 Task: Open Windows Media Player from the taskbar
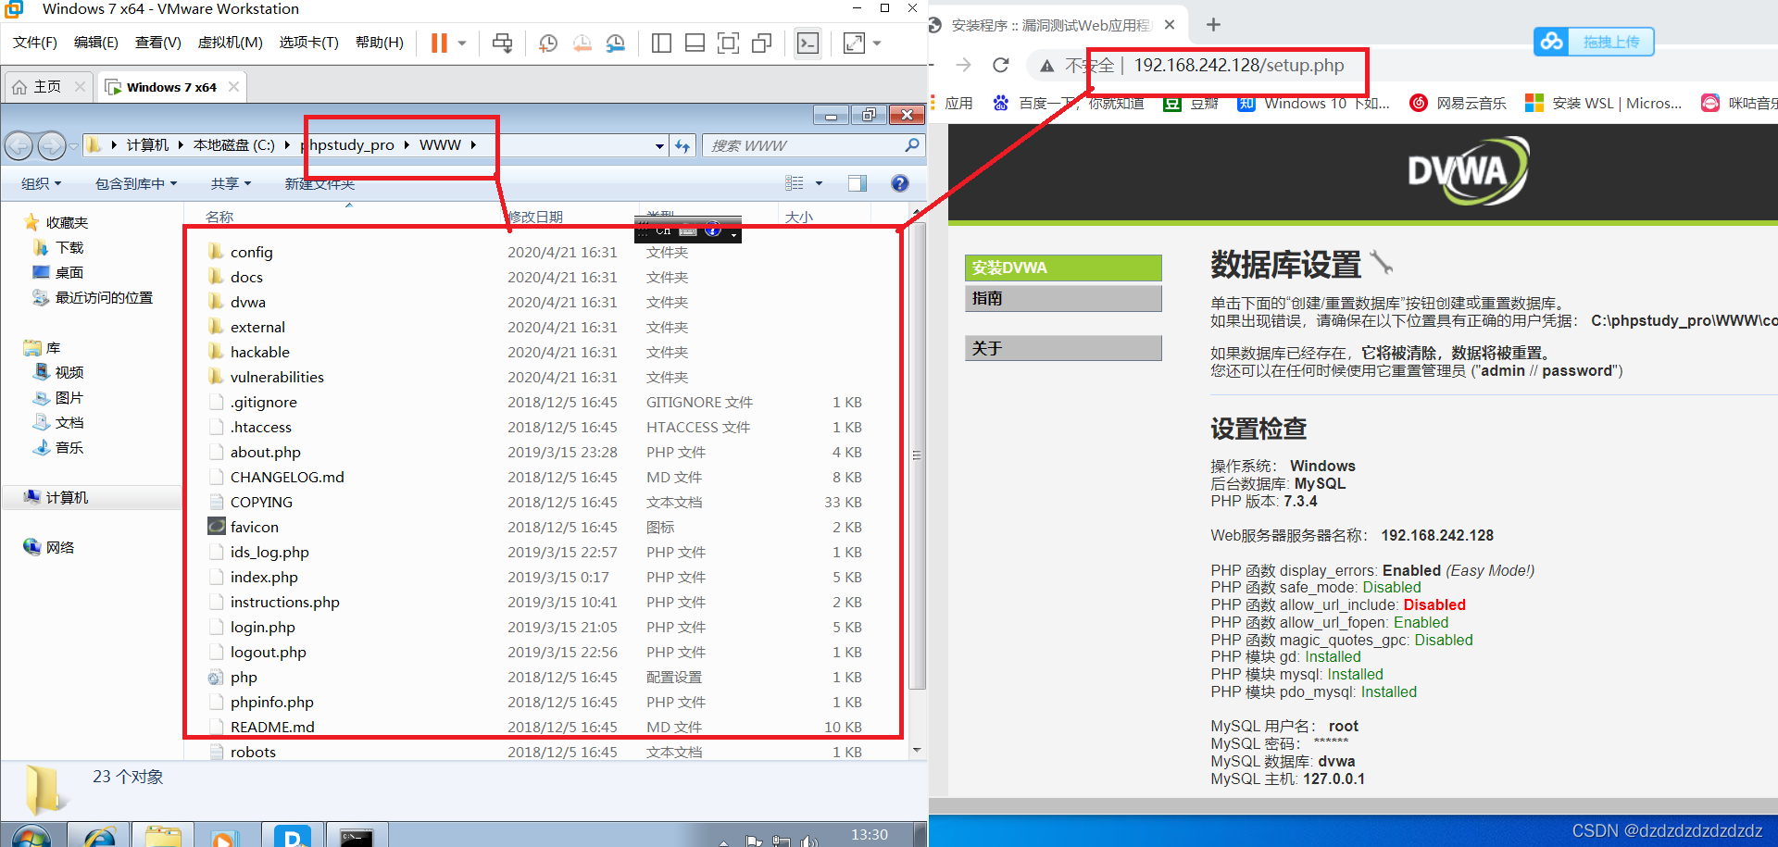pos(225,836)
